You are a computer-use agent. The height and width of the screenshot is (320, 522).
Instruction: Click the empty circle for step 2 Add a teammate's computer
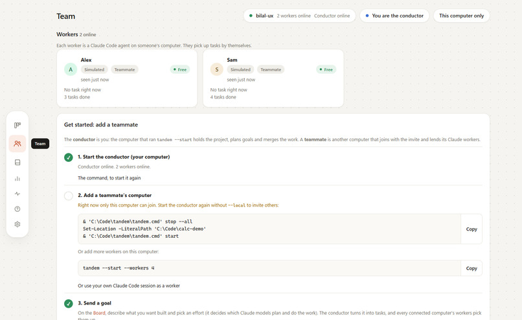tap(69, 196)
